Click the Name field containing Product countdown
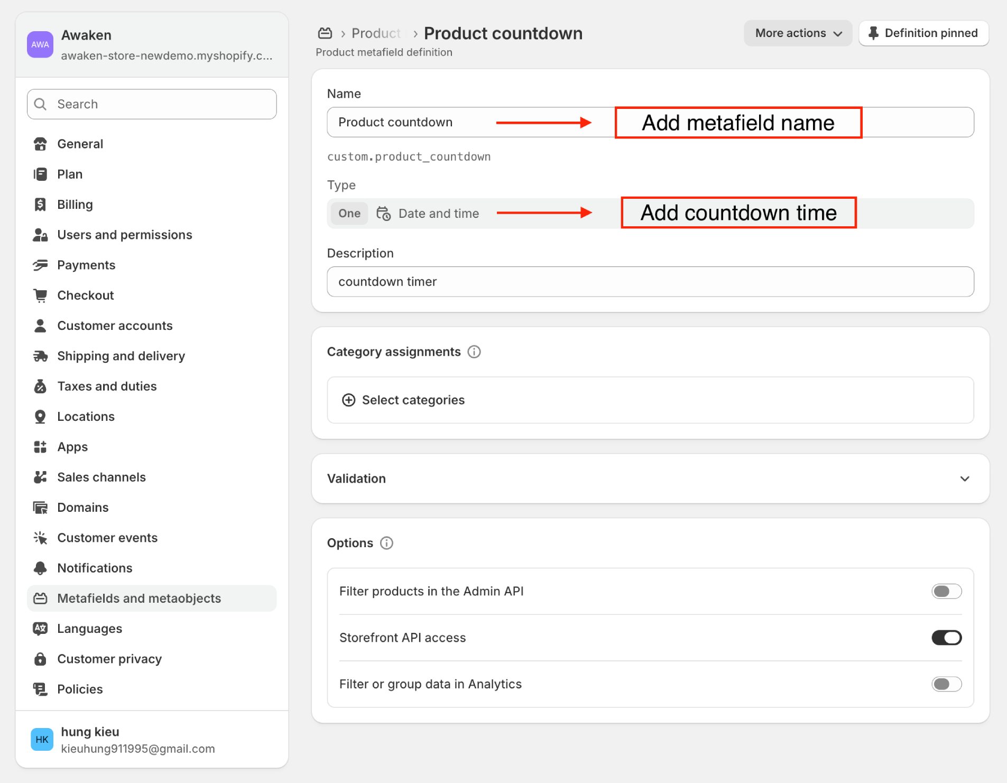Viewport: 1007px width, 783px height. point(650,122)
